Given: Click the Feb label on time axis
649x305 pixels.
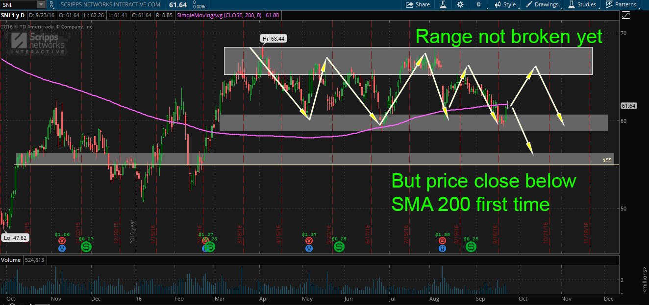Looking at the screenshot, I should [x=178, y=298].
